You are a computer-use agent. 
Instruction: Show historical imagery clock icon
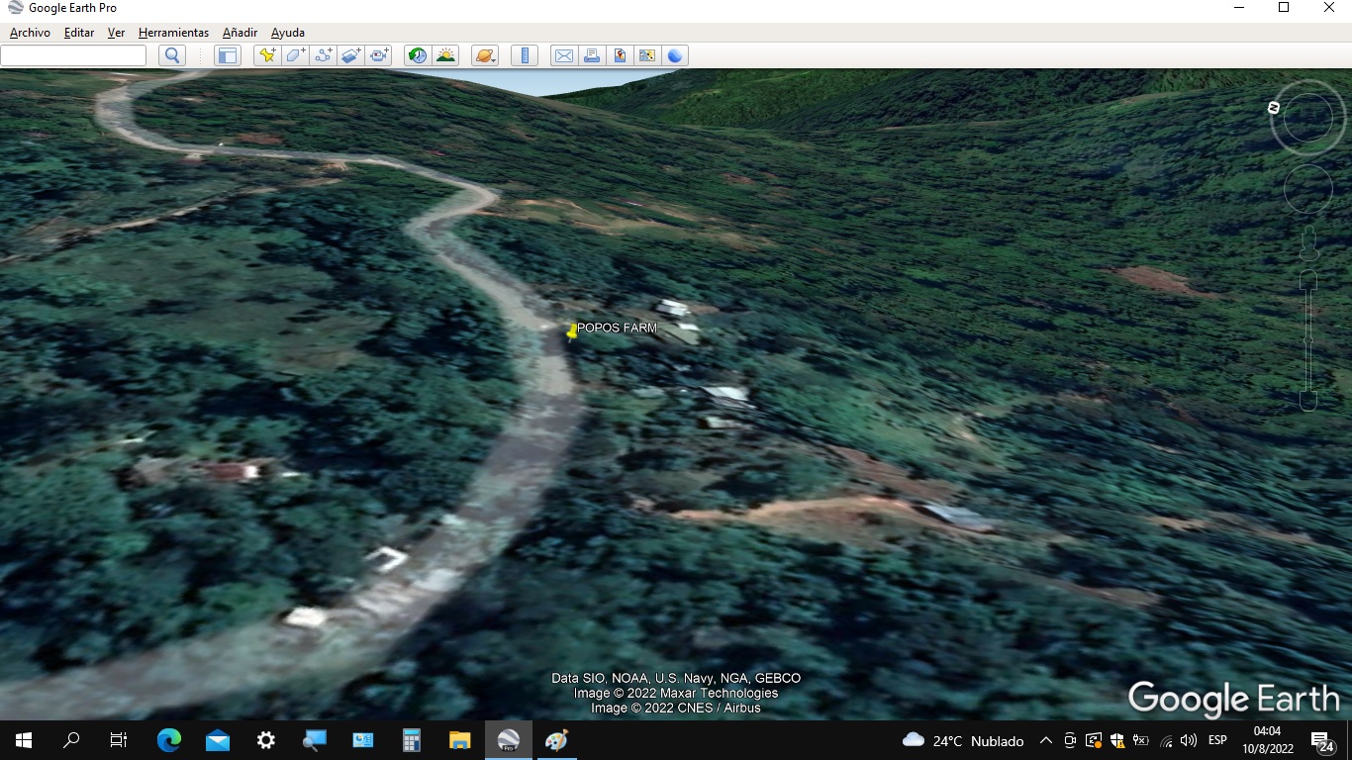pyautogui.click(x=418, y=55)
